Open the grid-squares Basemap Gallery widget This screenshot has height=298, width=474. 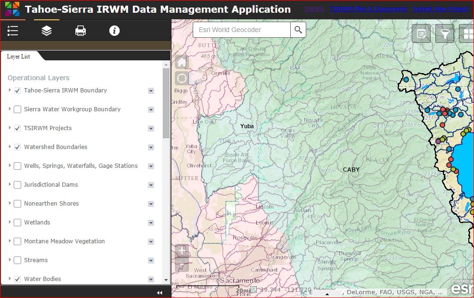coord(467,33)
